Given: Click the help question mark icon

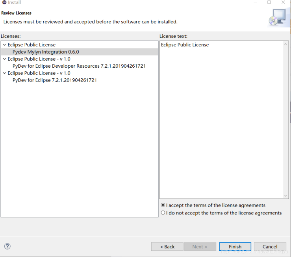Looking at the screenshot, I should 7,246.
